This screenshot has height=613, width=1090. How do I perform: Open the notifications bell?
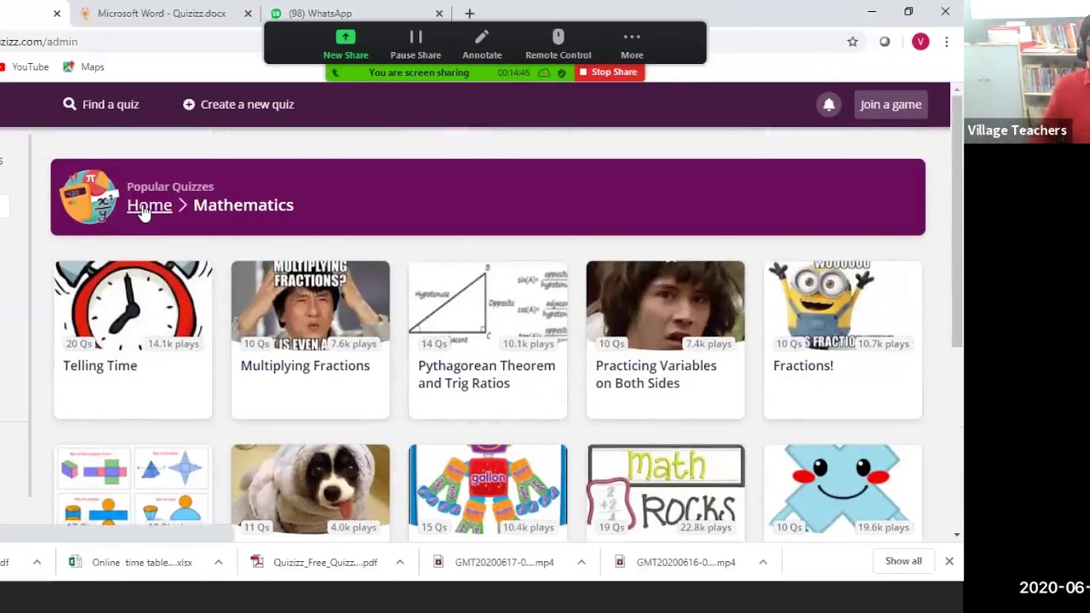(829, 104)
